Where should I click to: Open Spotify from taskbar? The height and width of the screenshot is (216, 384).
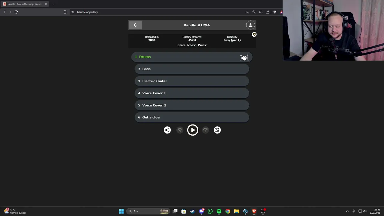pyautogui.click(x=219, y=211)
